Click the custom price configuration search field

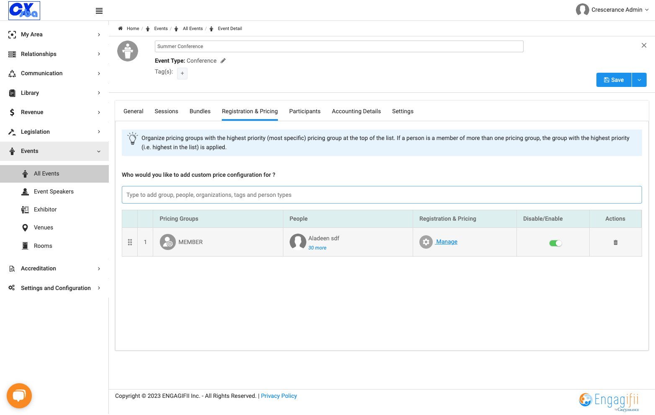[382, 195]
